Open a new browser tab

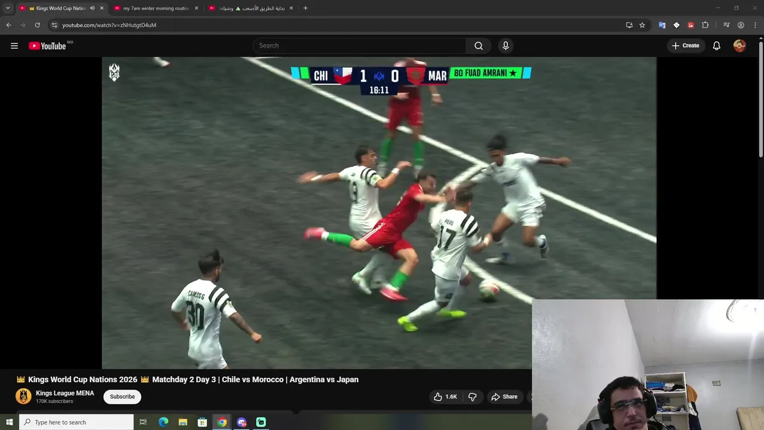click(306, 8)
